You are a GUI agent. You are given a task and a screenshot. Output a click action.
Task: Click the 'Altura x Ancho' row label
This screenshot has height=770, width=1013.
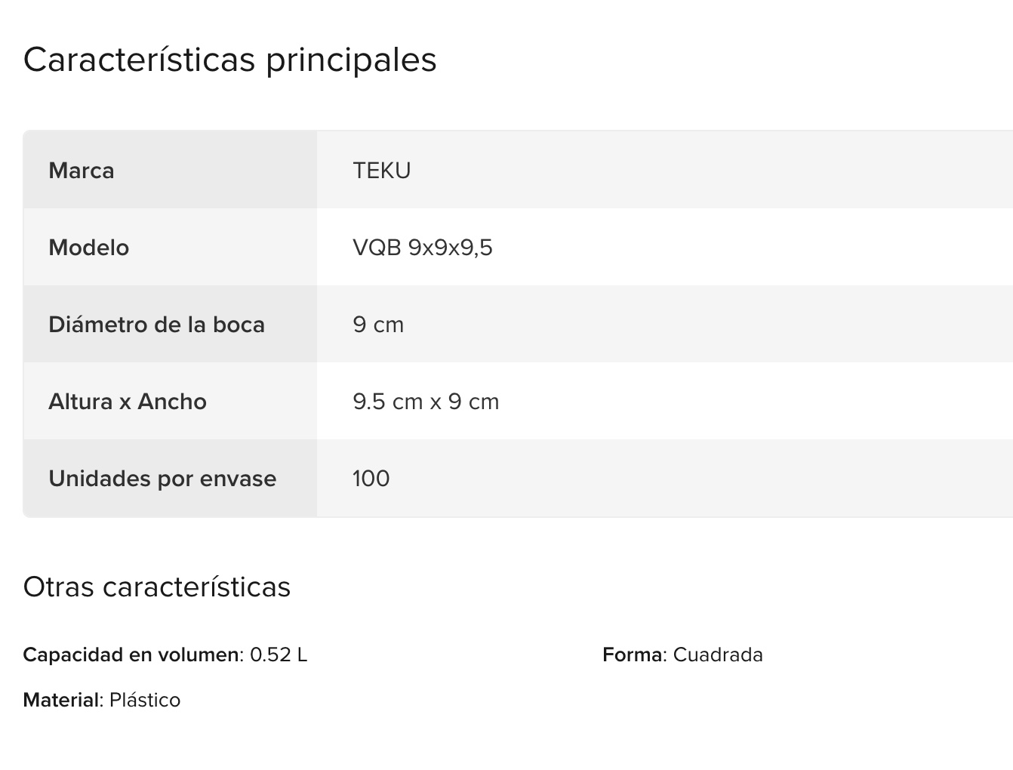pos(128,402)
